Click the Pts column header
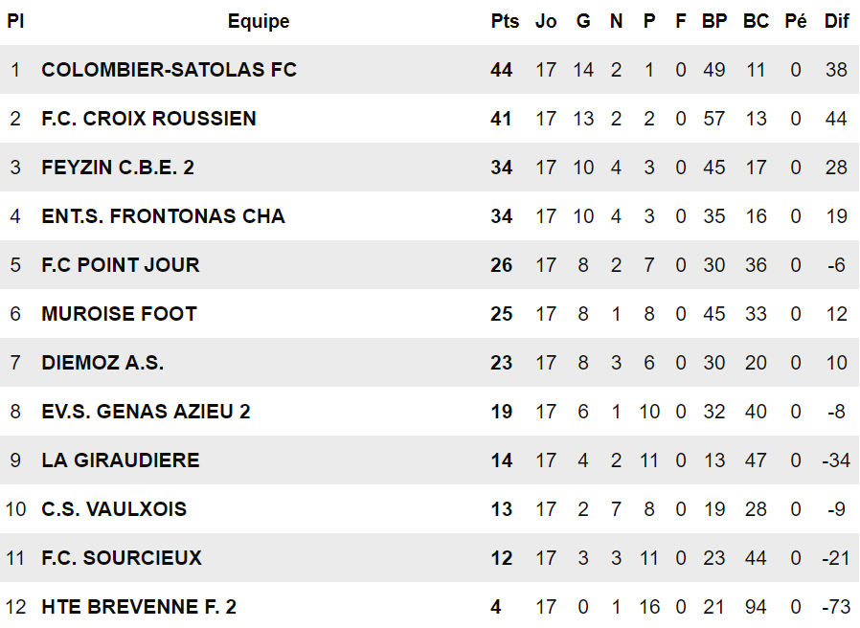The image size is (860, 628). pos(505,21)
